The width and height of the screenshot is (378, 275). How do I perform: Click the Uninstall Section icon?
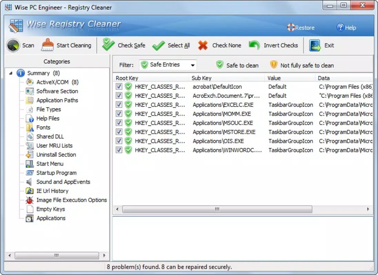coord(30,155)
